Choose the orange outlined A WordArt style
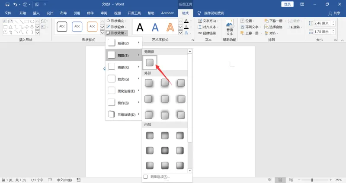This screenshot has width=346, height=183. tap(170, 28)
